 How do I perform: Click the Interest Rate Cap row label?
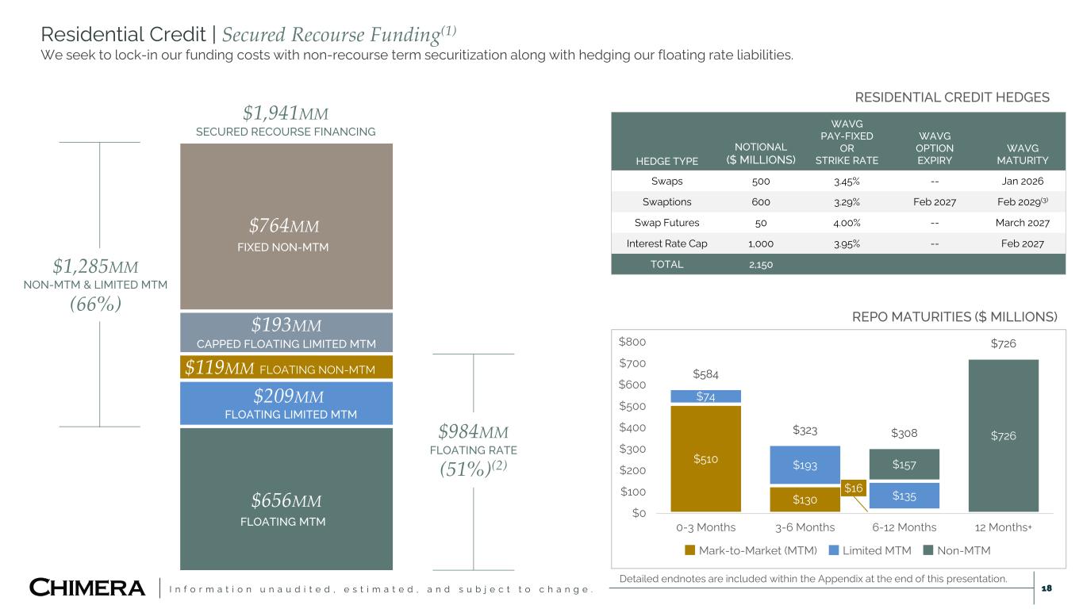tap(666, 243)
